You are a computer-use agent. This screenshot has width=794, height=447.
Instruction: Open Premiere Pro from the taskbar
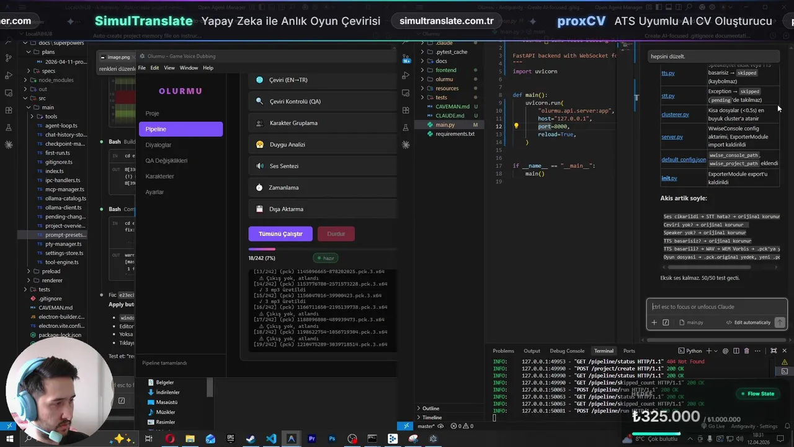[311, 439]
